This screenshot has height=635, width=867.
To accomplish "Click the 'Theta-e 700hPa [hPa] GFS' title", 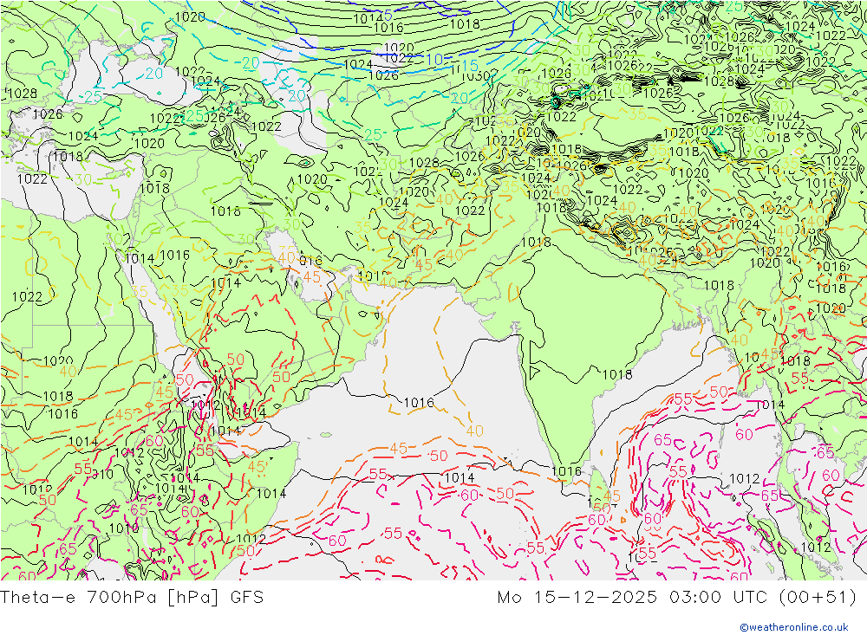I will click(x=132, y=597).
